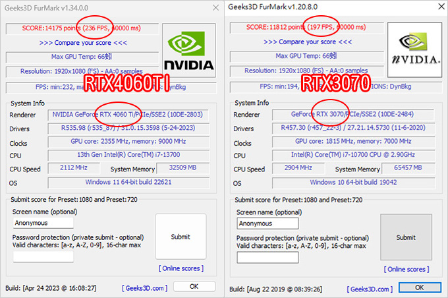Focus the Anonymous screen name field in v1.20.8.0 window
This screenshot has height=298, width=448.
(267, 223)
